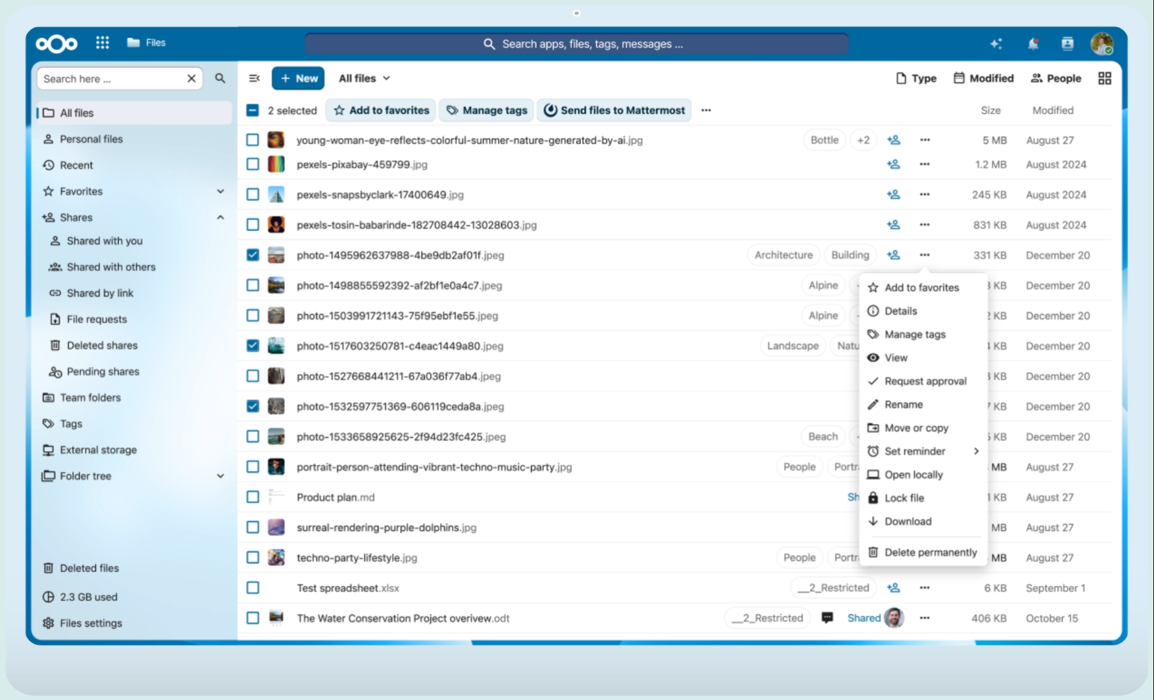Open the All files breadcrumb dropdown
Image resolution: width=1154 pixels, height=700 pixels.
point(365,78)
